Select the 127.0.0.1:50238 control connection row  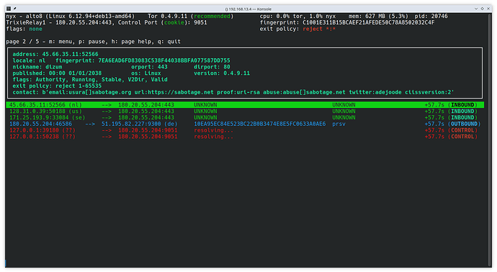click(245, 137)
